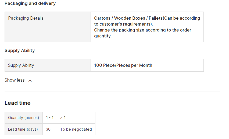Screen dimensions: 229x139
Task: Click the word 'quantity.' in packaging details
Action: coord(103,36)
